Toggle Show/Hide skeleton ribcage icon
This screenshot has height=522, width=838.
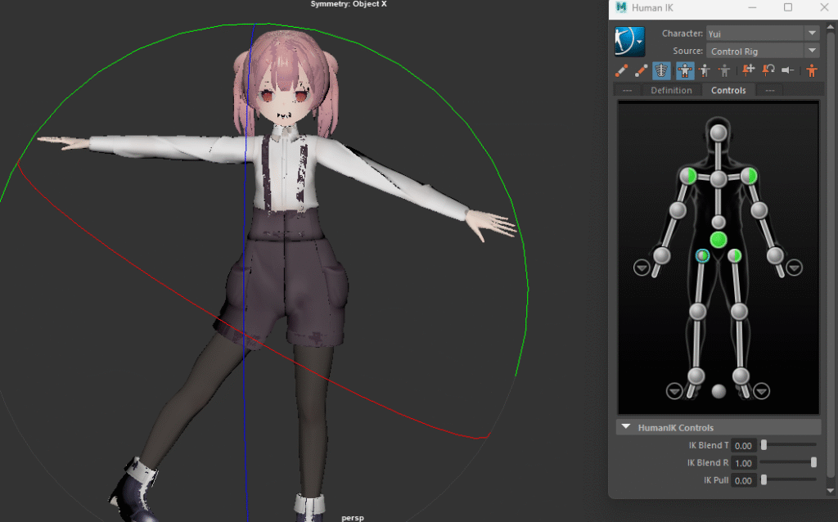click(x=661, y=70)
